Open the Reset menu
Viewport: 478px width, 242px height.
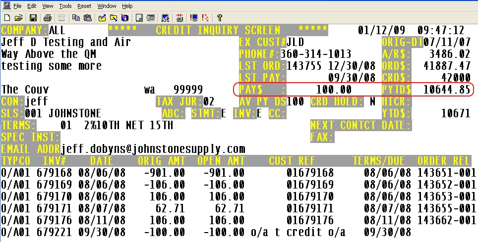click(x=84, y=6)
